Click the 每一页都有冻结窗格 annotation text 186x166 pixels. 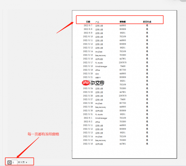coord(43,134)
